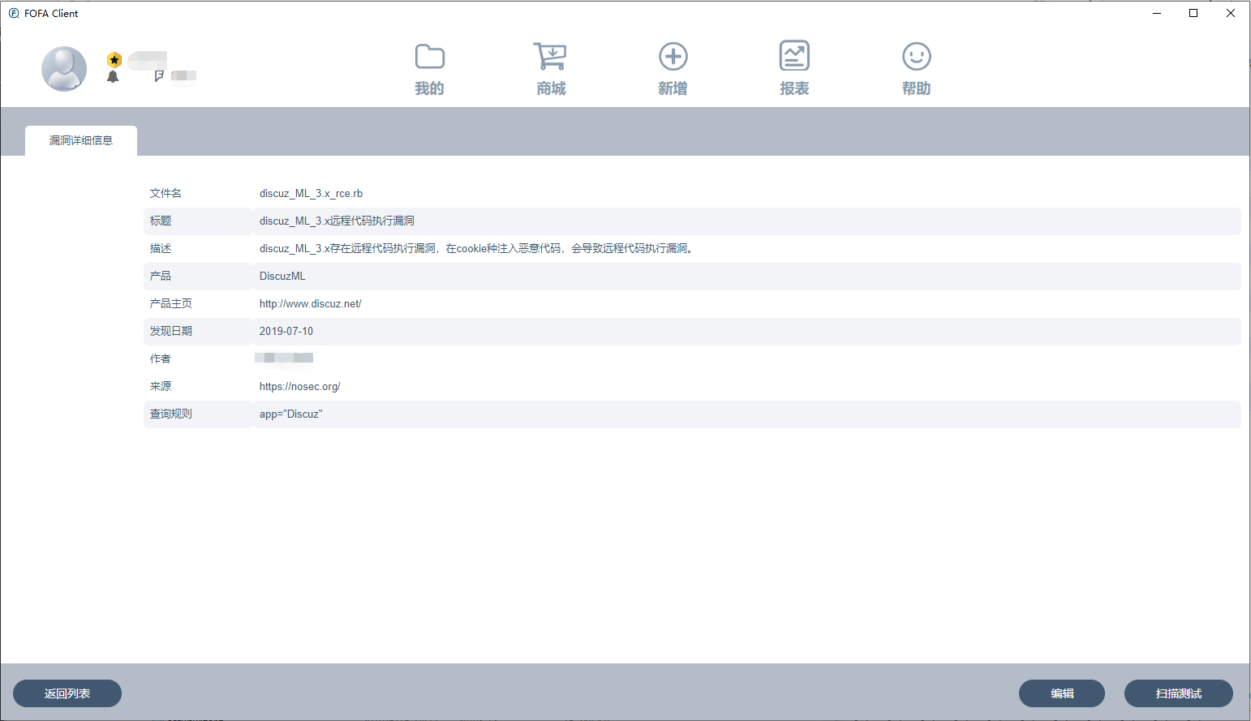The width and height of the screenshot is (1251, 721).
Task: Click the 扫描测试 button
Action: pyautogui.click(x=1179, y=693)
